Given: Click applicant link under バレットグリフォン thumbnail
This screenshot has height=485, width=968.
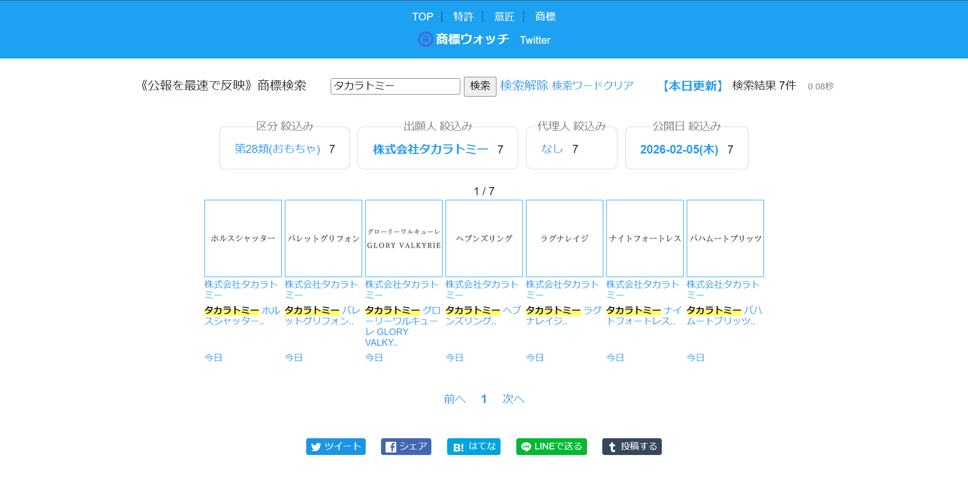Looking at the screenshot, I should pyautogui.click(x=321, y=290).
